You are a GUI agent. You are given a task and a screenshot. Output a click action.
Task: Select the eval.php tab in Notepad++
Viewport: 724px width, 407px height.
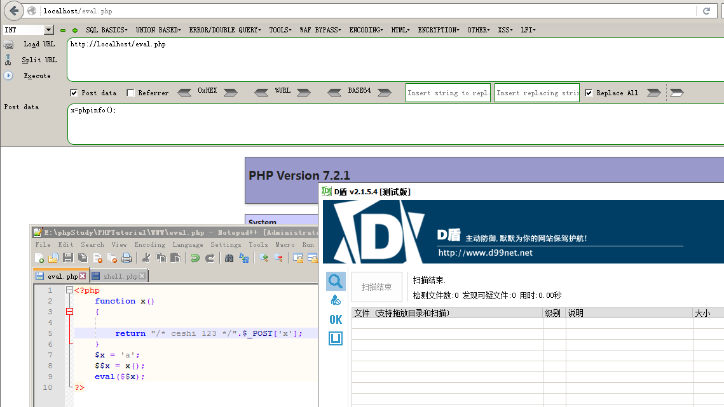[x=60, y=276]
